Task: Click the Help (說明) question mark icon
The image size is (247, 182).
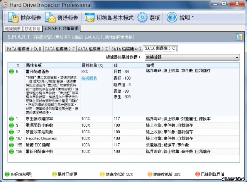Action: pos(172,17)
